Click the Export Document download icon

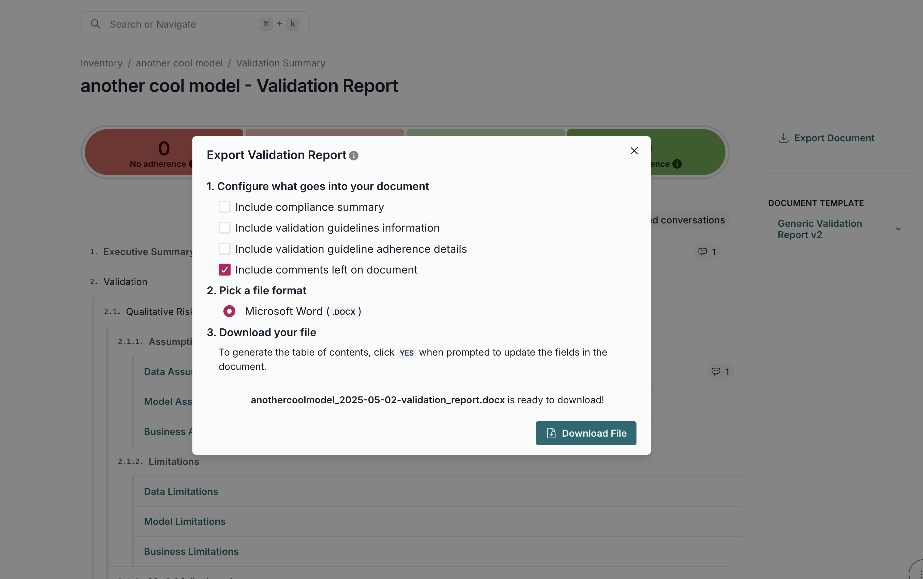pos(783,138)
